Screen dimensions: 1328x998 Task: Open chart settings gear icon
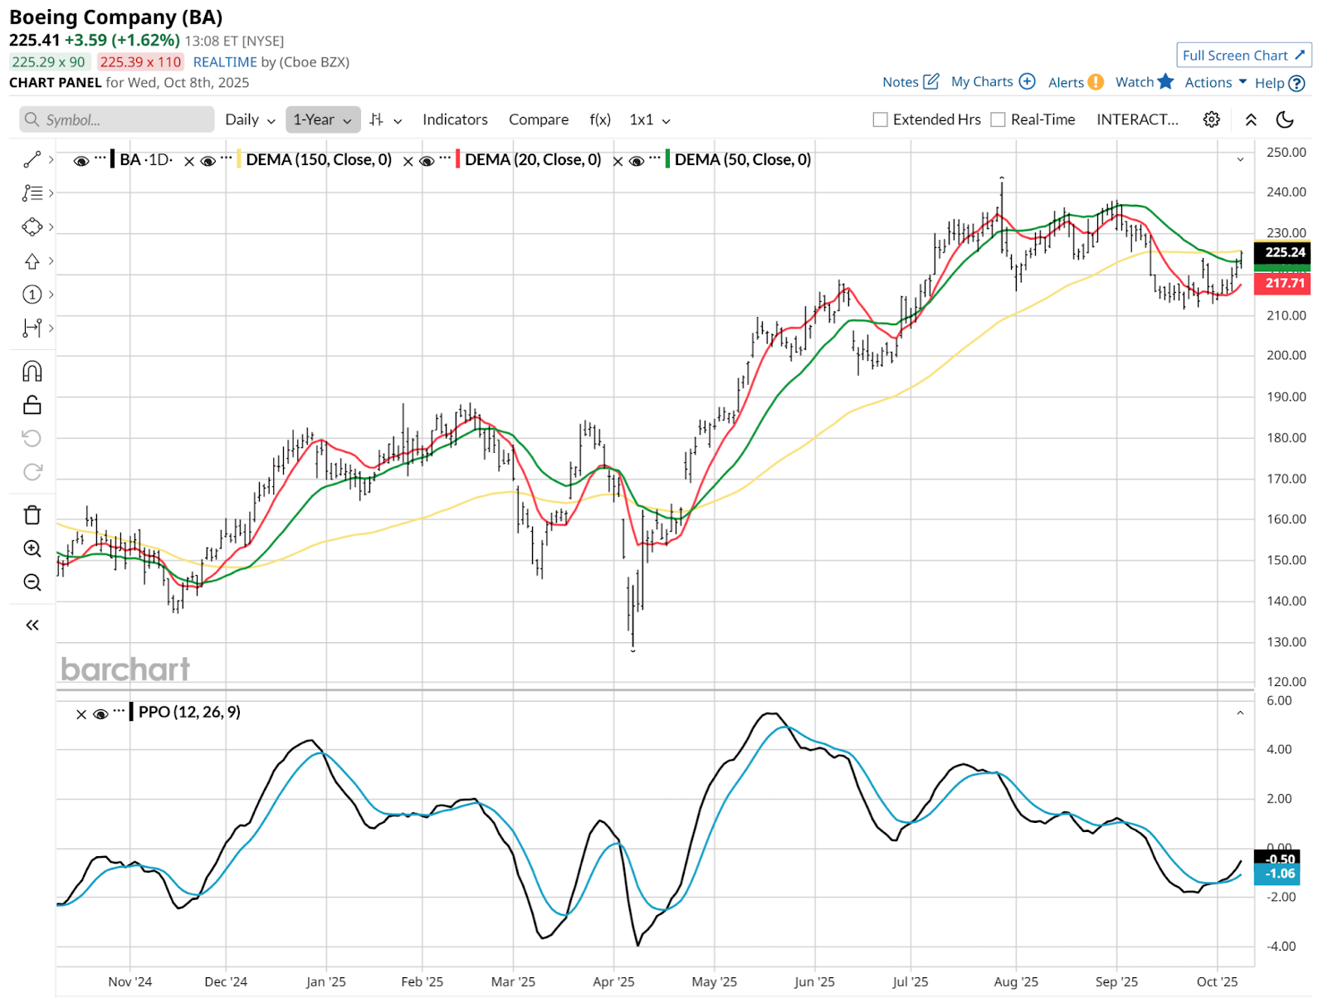[x=1211, y=119]
